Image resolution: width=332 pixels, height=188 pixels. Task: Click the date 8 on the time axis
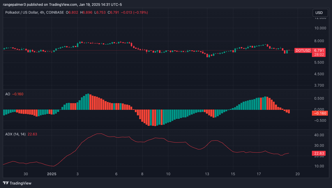(x=142, y=174)
